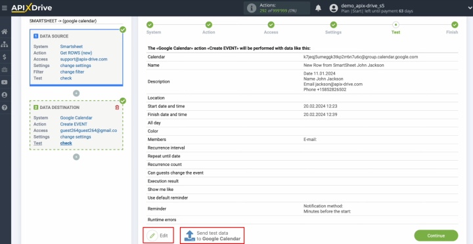Send test data to Google Calendar
The height and width of the screenshot is (244, 473).
(212, 235)
